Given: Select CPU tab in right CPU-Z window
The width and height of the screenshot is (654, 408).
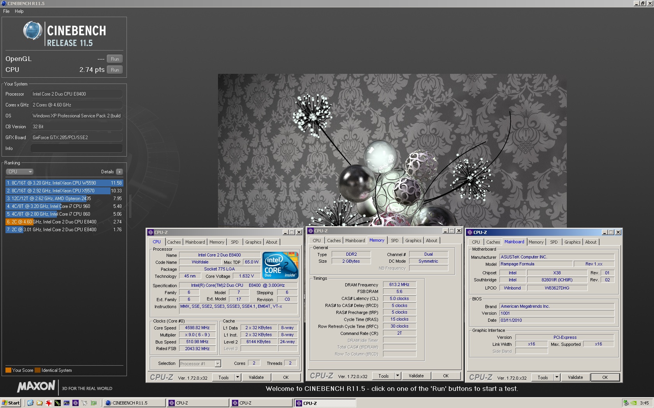Looking at the screenshot, I should [x=476, y=242].
